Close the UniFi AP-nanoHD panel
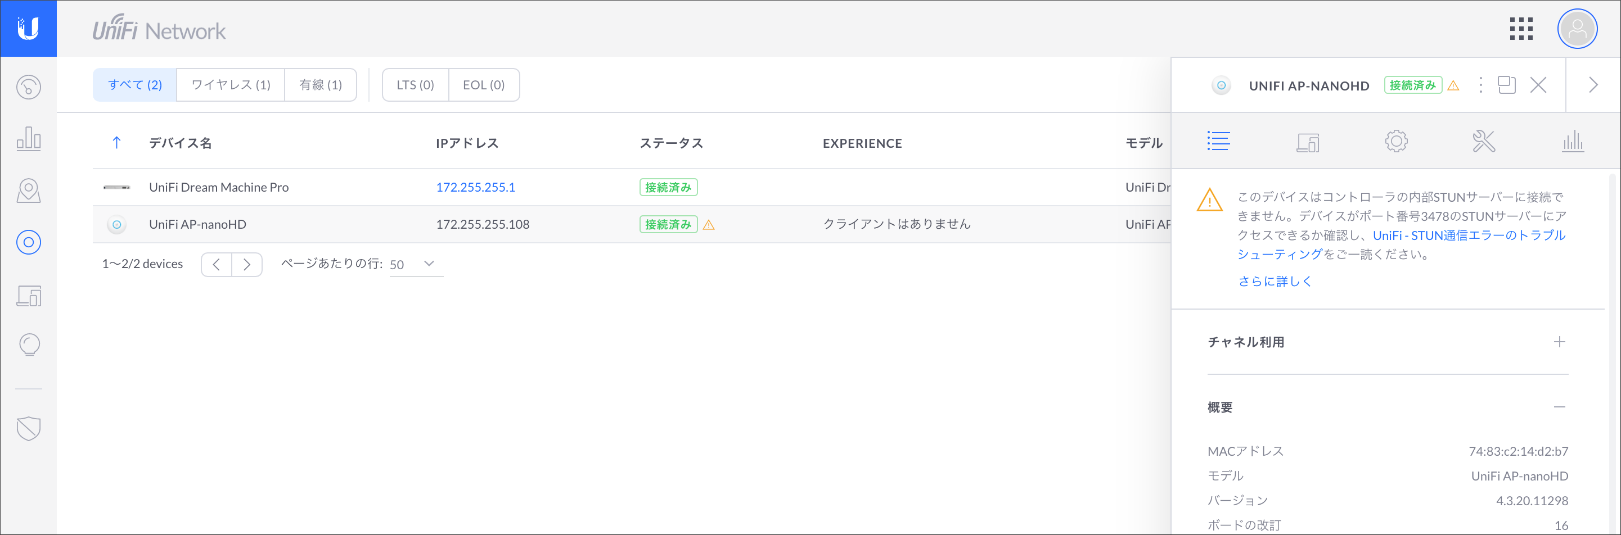Image resolution: width=1621 pixels, height=535 pixels. [x=1538, y=85]
